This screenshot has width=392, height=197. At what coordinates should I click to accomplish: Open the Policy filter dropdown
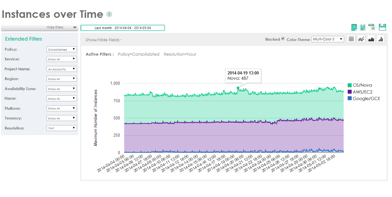click(62, 49)
